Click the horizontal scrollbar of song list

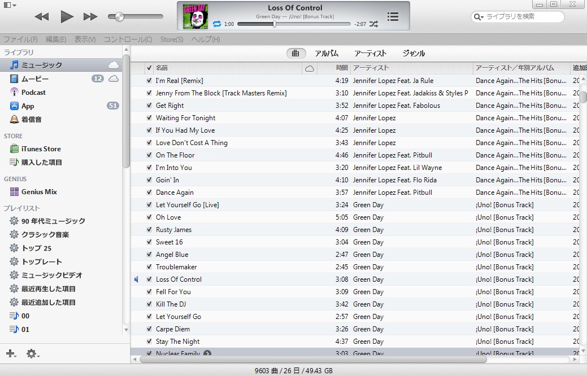[x=314, y=360]
